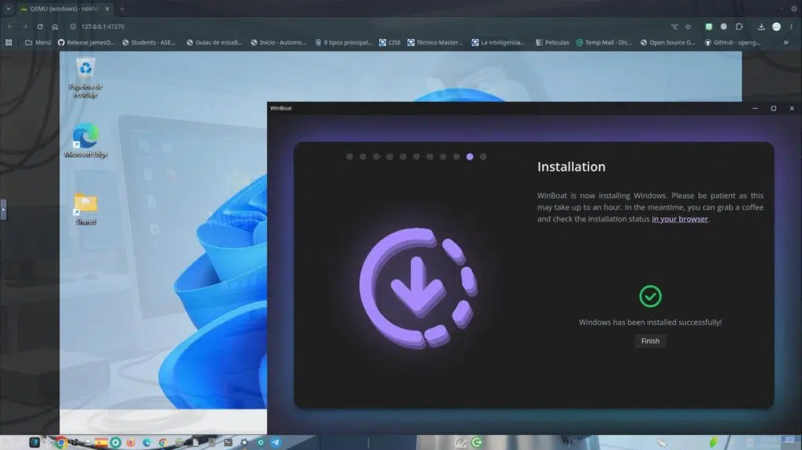
Task: Open the CISE bookmark
Action: point(390,42)
